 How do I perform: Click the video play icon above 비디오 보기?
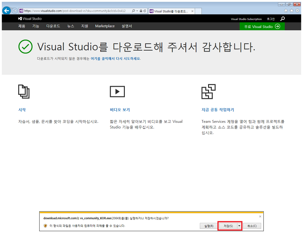[x=117, y=92]
